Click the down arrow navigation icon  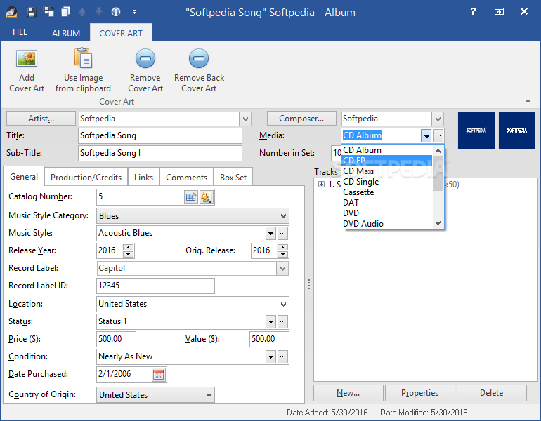click(x=99, y=12)
